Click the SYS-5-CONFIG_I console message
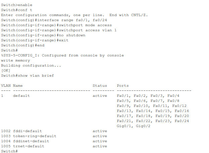Screen dimensions: 209x153 tap(62, 55)
